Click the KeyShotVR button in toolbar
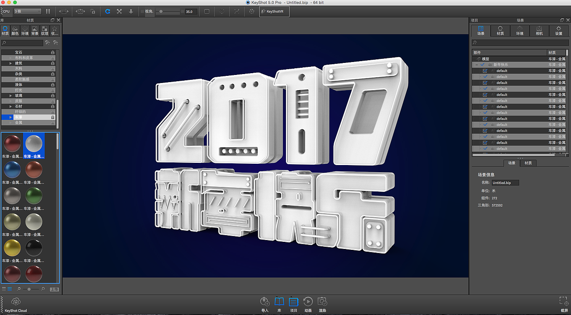Screen dimensions: 571x315 [x=274, y=11]
